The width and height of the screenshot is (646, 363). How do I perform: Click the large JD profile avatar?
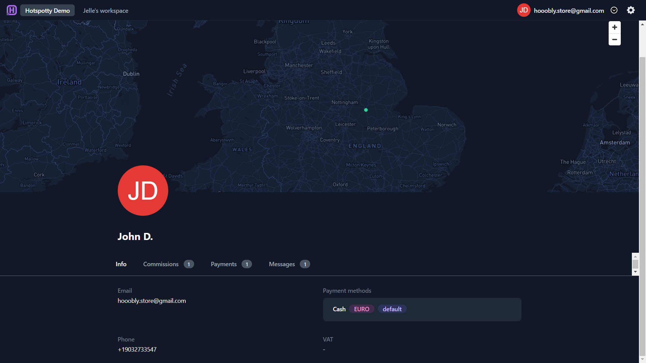click(143, 191)
